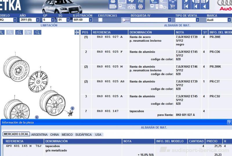Expand the GP dropdown showing 6

(53, 20)
